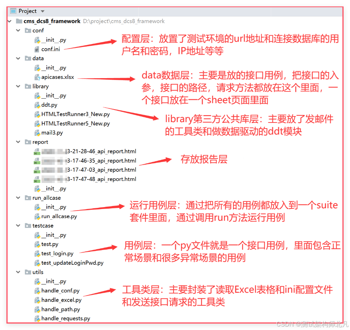Select the HTMLTestRunner3_New.py file name
350x330 pixels.
pyautogui.click(x=75, y=114)
